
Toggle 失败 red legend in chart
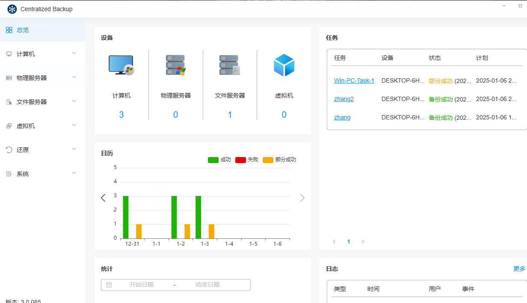240,160
